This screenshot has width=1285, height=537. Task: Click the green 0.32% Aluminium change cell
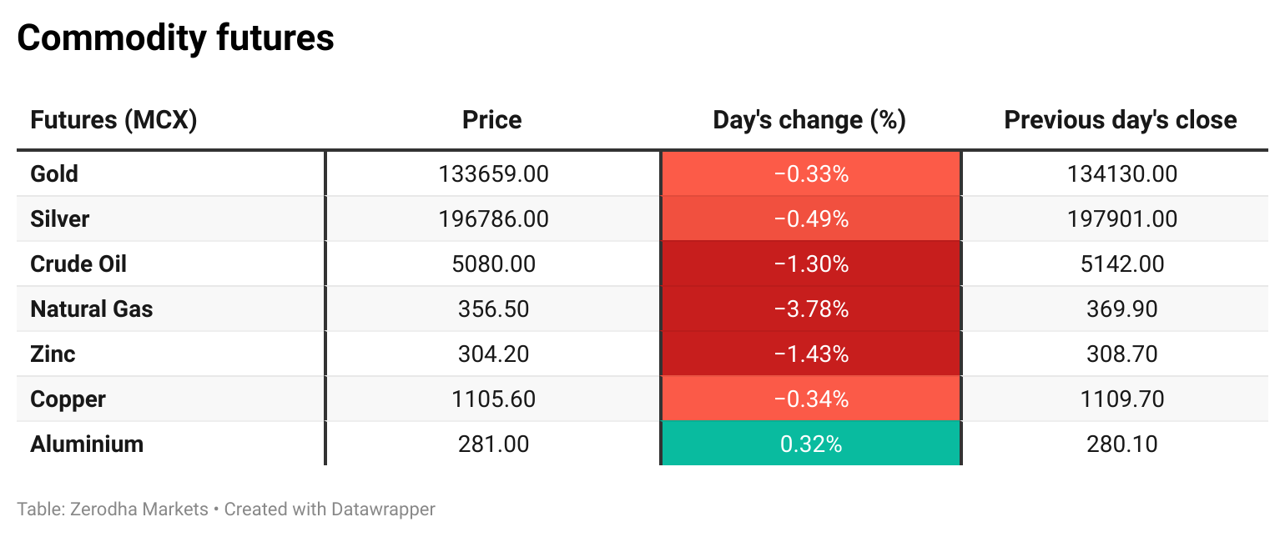[x=810, y=444]
